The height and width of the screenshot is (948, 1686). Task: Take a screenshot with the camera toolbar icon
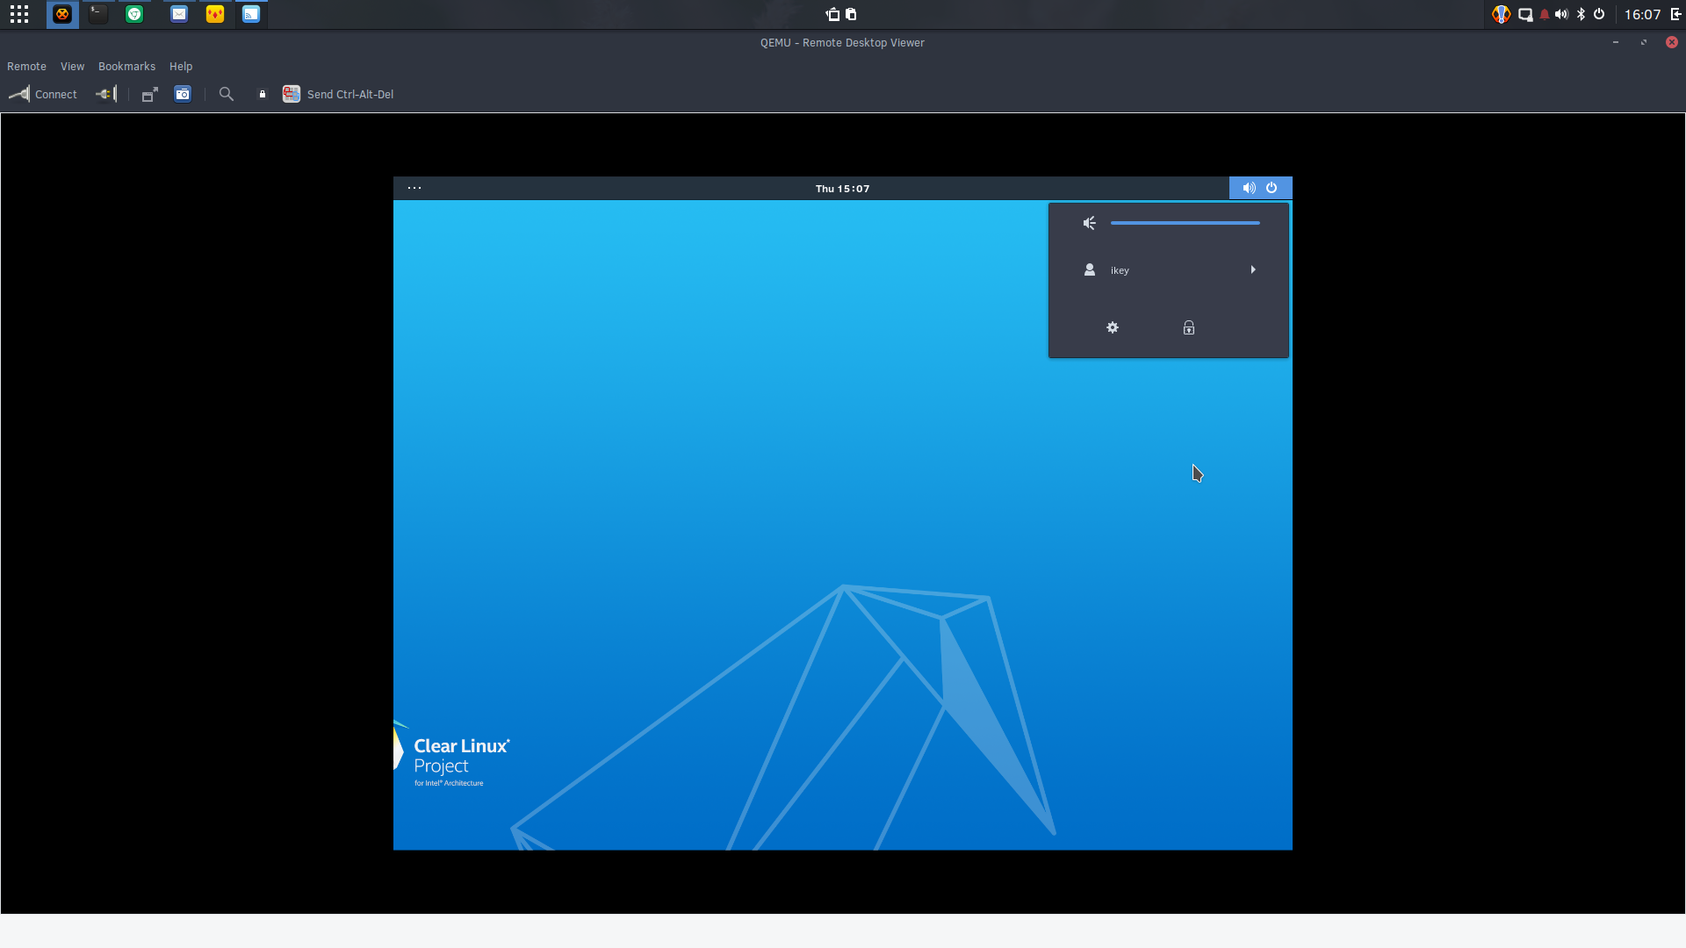(183, 94)
